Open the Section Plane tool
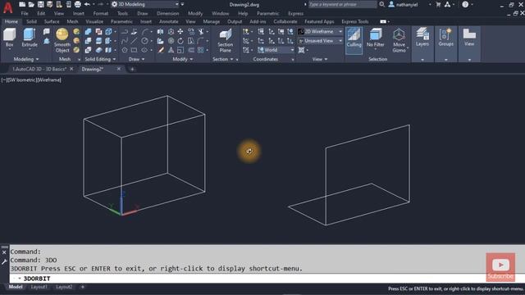The image size is (525, 295). (225, 40)
